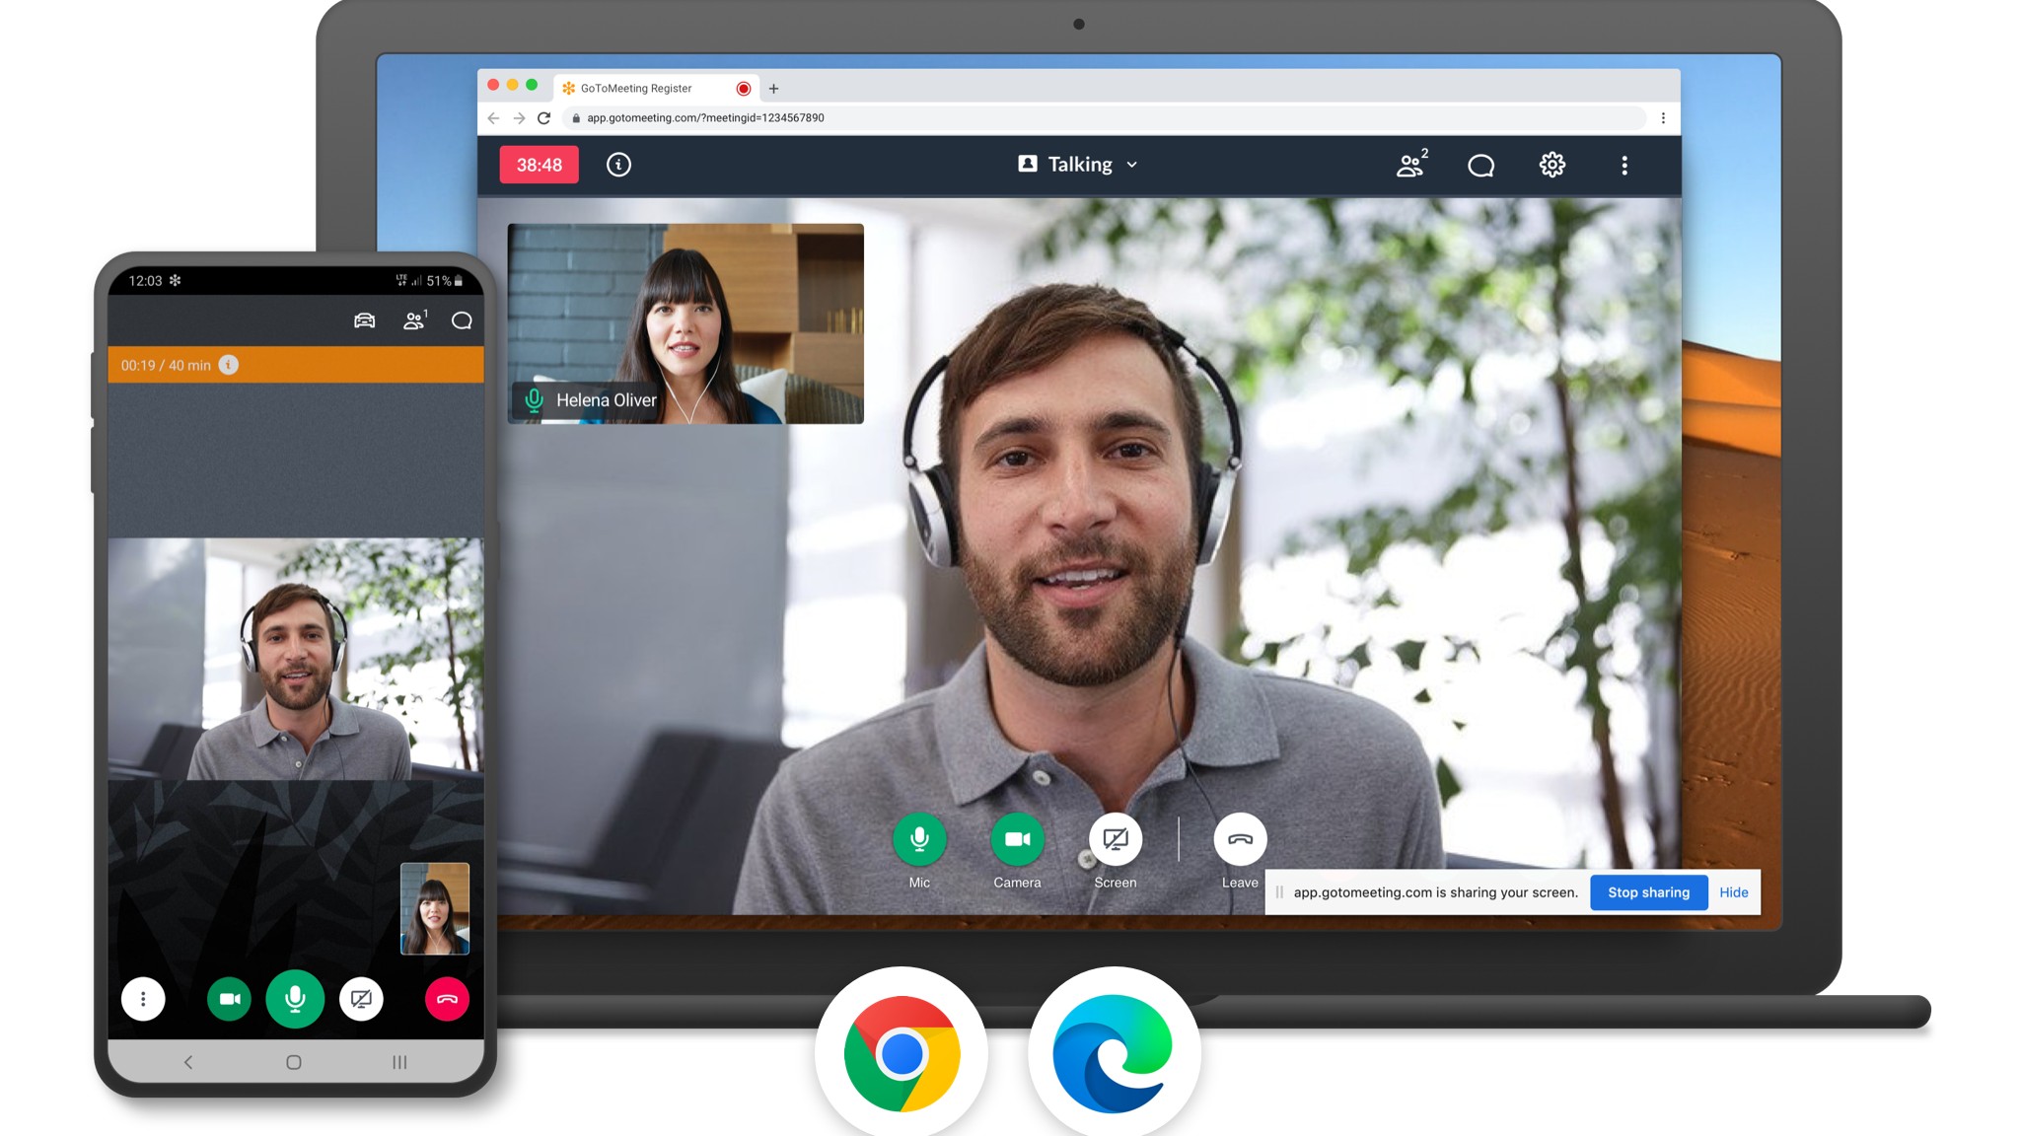The width and height of the screenshot is (2020, 1136).
Task: Click browser back arrow
Action: click(x=493, y=117)
